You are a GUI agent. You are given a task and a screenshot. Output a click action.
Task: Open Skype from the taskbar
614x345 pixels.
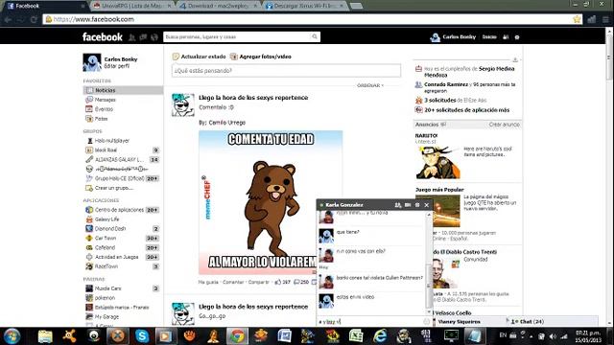coord(142,336)
